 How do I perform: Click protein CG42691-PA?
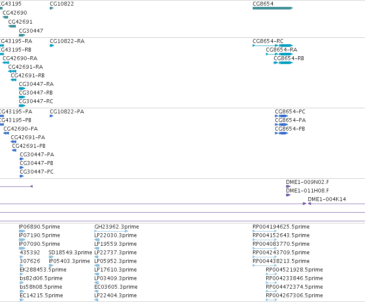(13, 142)
